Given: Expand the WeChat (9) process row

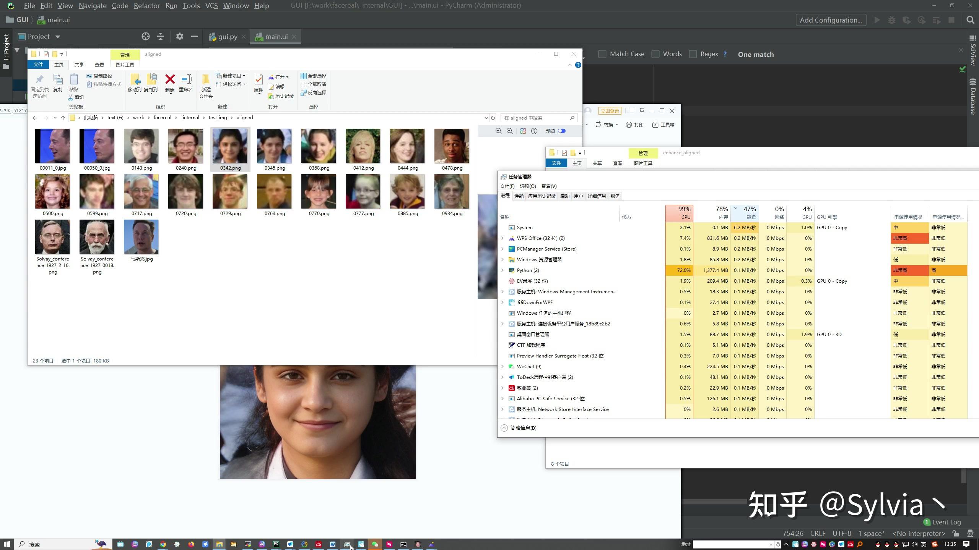Looking at the screenshot, I should (x=503, y=367).
